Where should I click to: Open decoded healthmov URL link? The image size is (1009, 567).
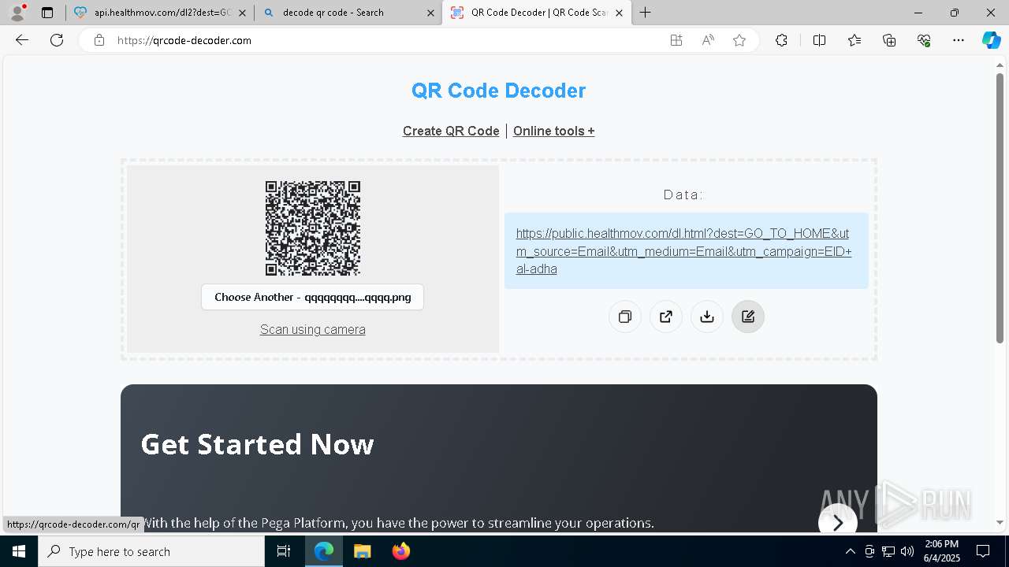point(684,251)
